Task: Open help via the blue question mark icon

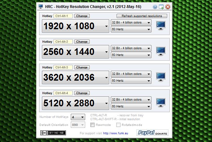Action: click(155, 6)
